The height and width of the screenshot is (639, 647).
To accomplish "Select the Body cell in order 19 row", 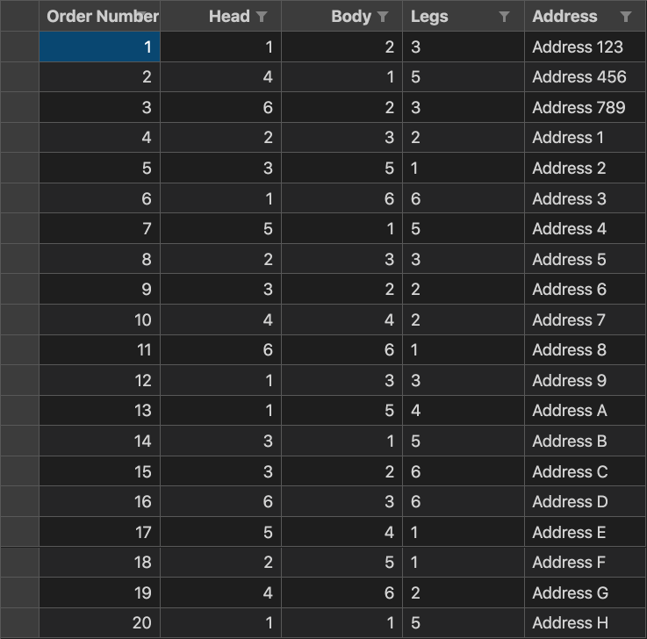I will tap(342, 592).
